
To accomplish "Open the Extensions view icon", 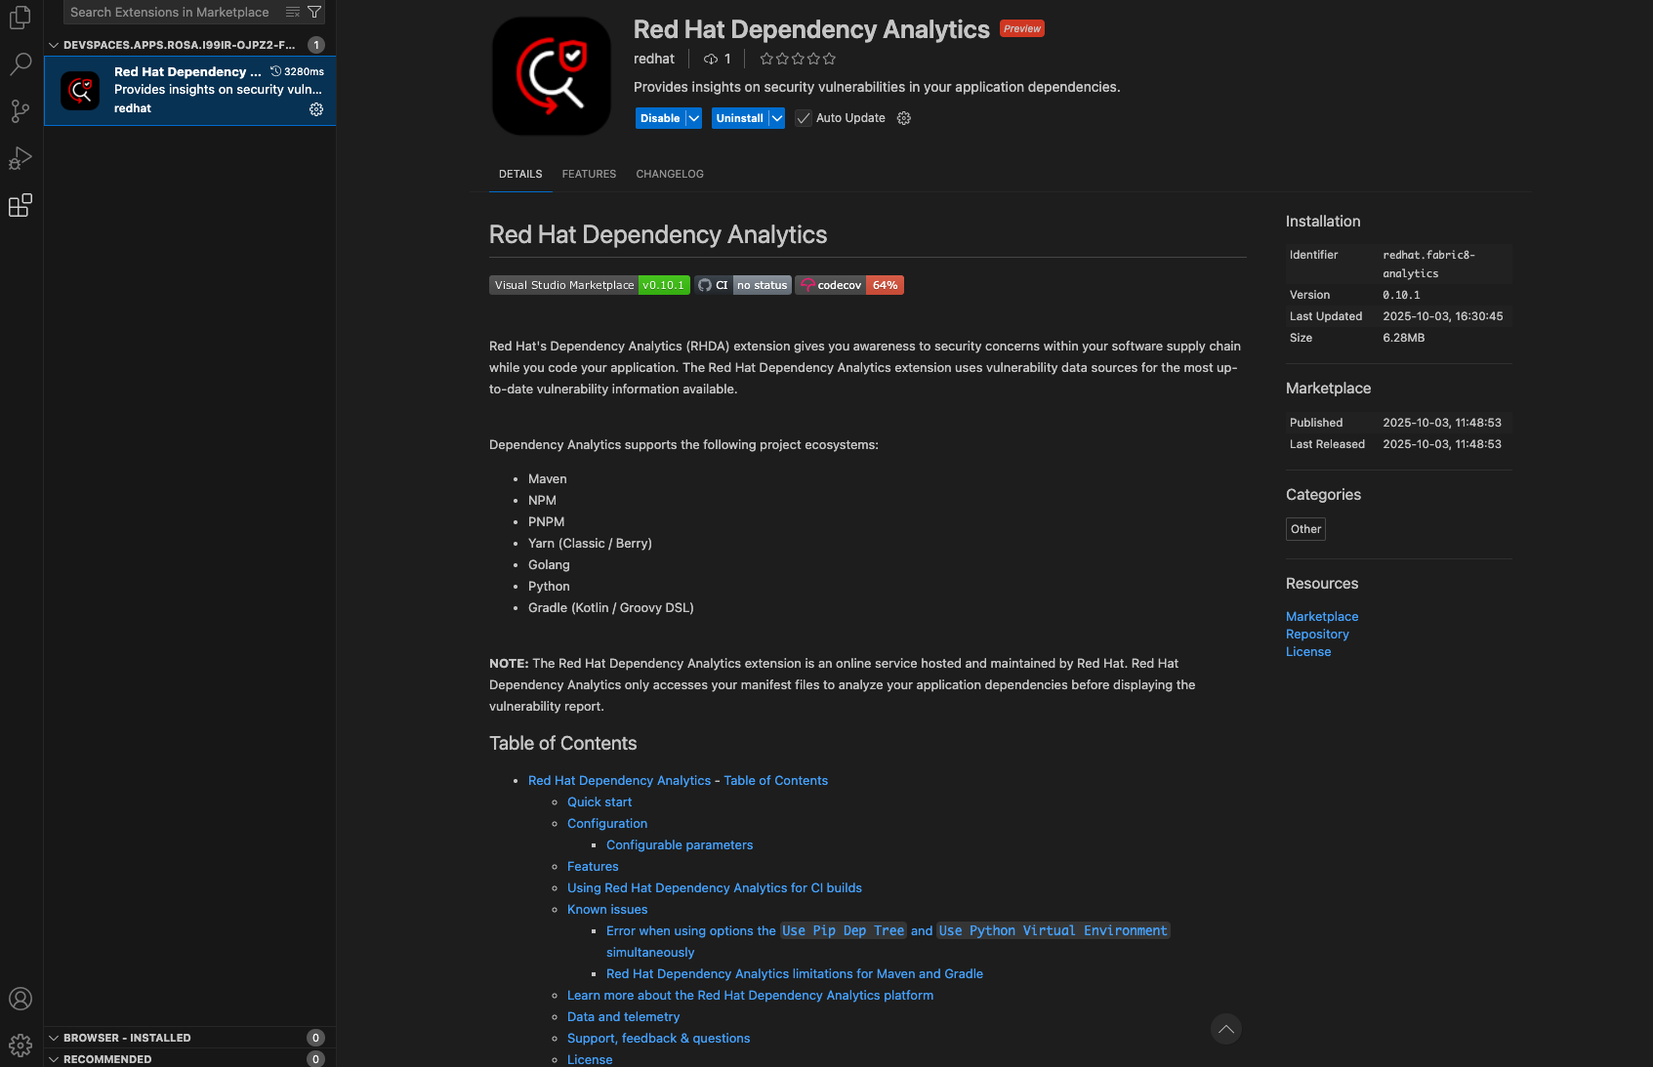I will (21, 205).
